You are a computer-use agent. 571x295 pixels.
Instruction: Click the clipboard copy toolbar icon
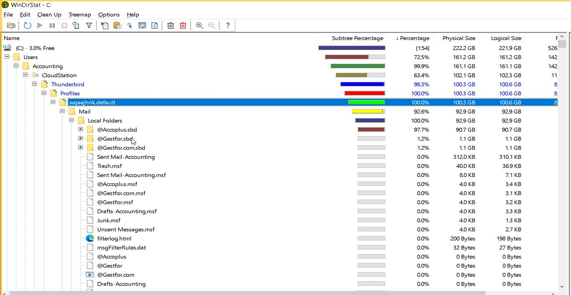pos(117,26)
